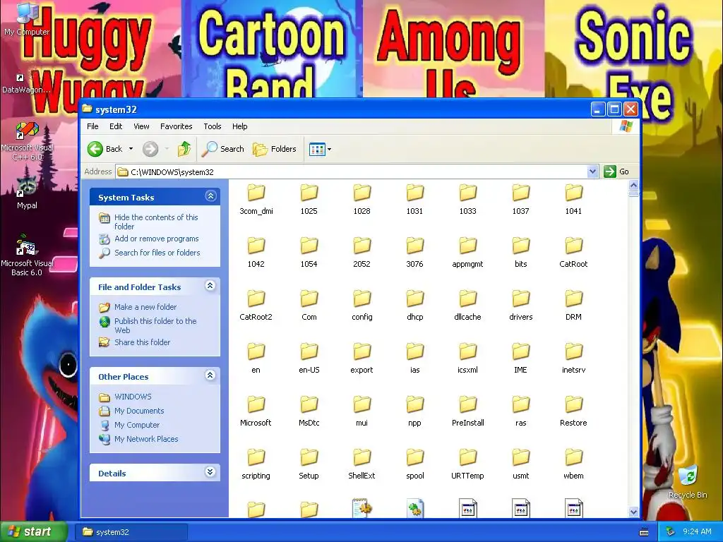Image resolution: width=723 pixels, height=542 pixels.
Task: Open the Tools menu
Action: coord(212,126)
